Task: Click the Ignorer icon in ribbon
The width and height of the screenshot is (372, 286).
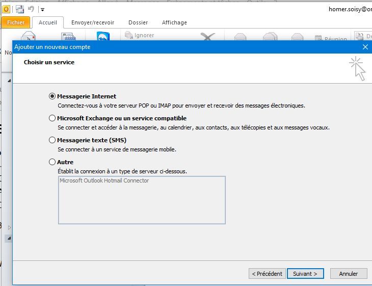Action: tap(129, 36)
